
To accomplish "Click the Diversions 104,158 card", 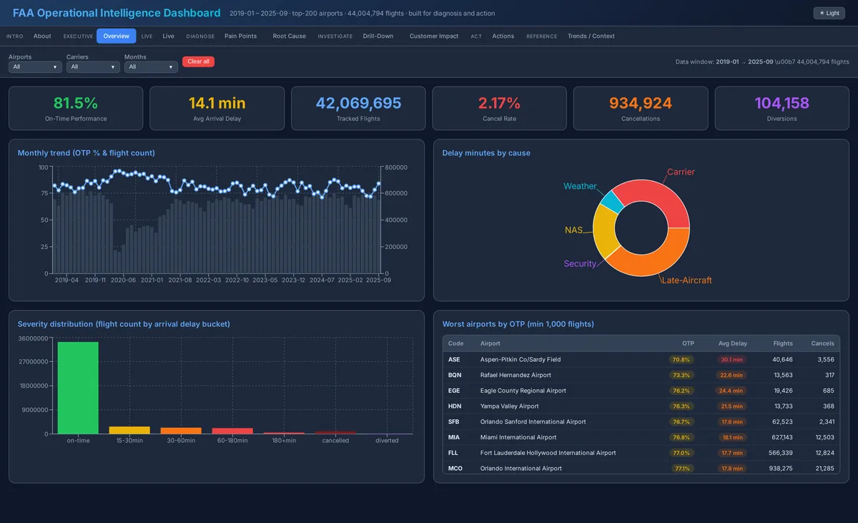I will (781, 109).
